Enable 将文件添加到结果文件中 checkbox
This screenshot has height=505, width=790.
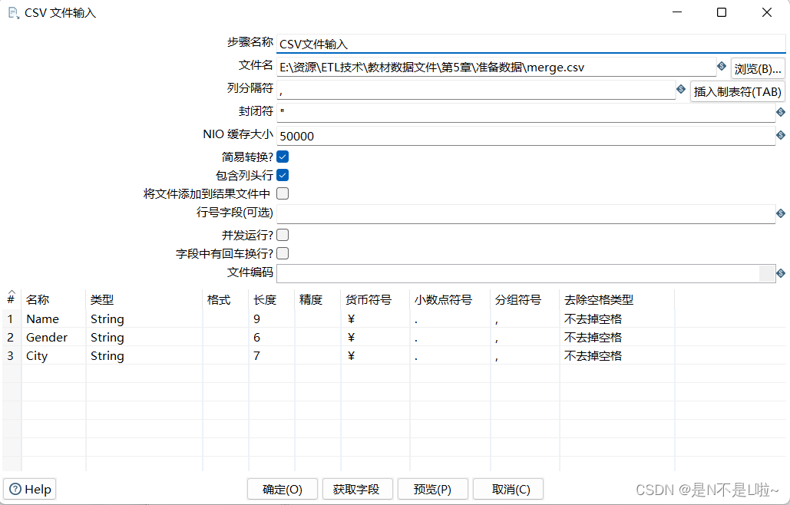(x=283, y=193)
